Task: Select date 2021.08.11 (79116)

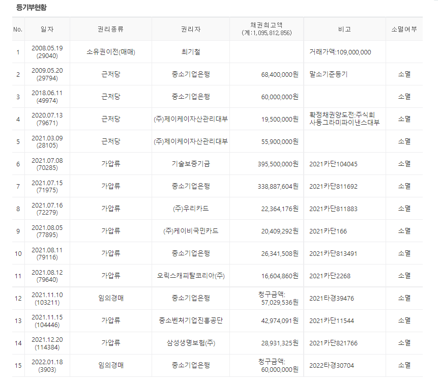Action: [x=47, y=253]
